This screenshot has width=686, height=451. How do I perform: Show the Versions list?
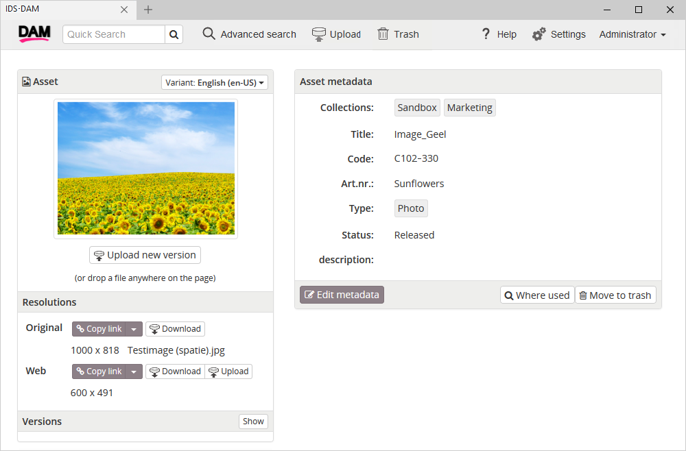coord(253,422)
